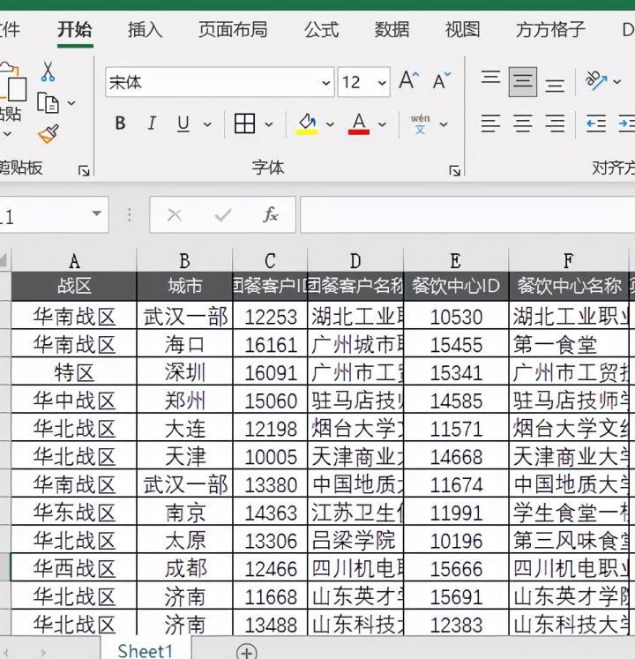Click the formula bar confirm checkmark
635x659 pixels.
[x=223, y=215]
